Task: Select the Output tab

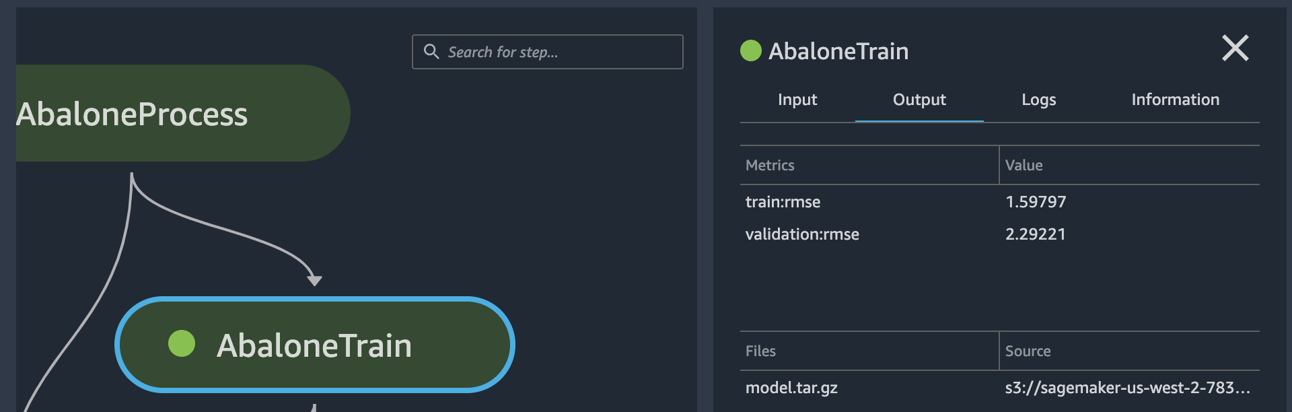Action: (919, 100)
